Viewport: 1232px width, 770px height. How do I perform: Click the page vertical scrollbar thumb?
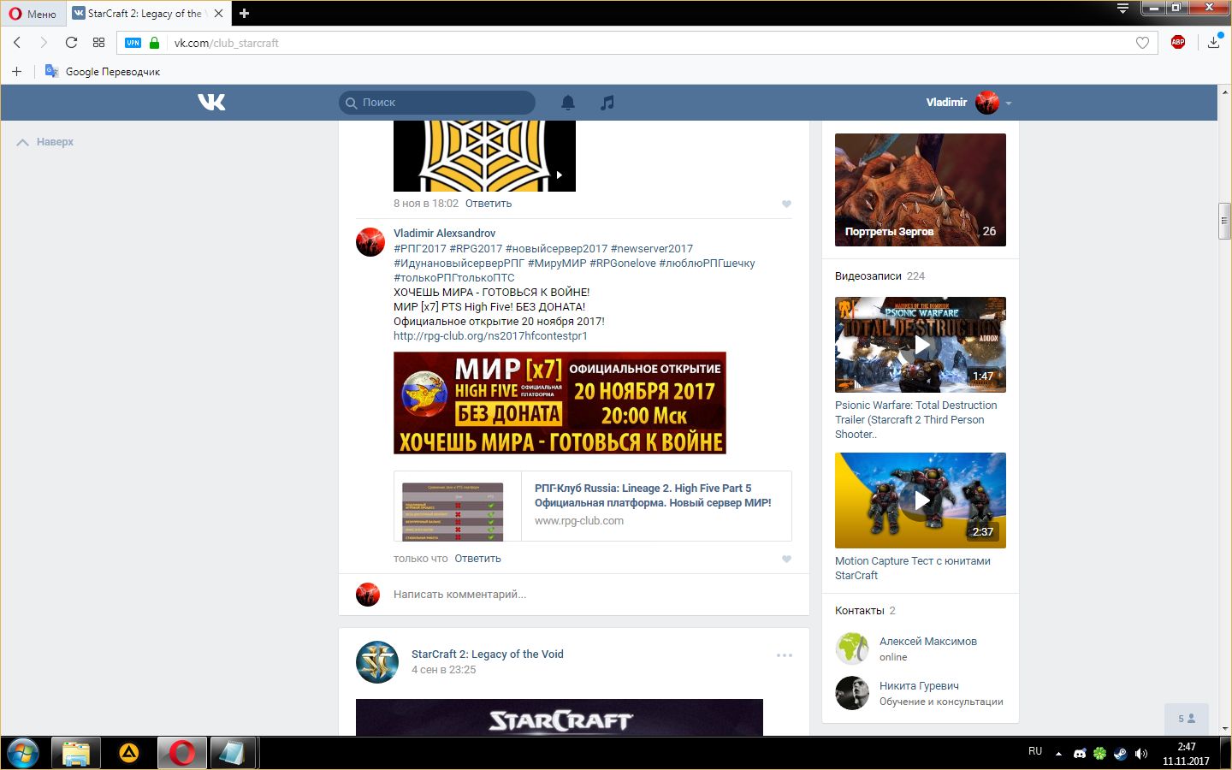pos(1224,221)
